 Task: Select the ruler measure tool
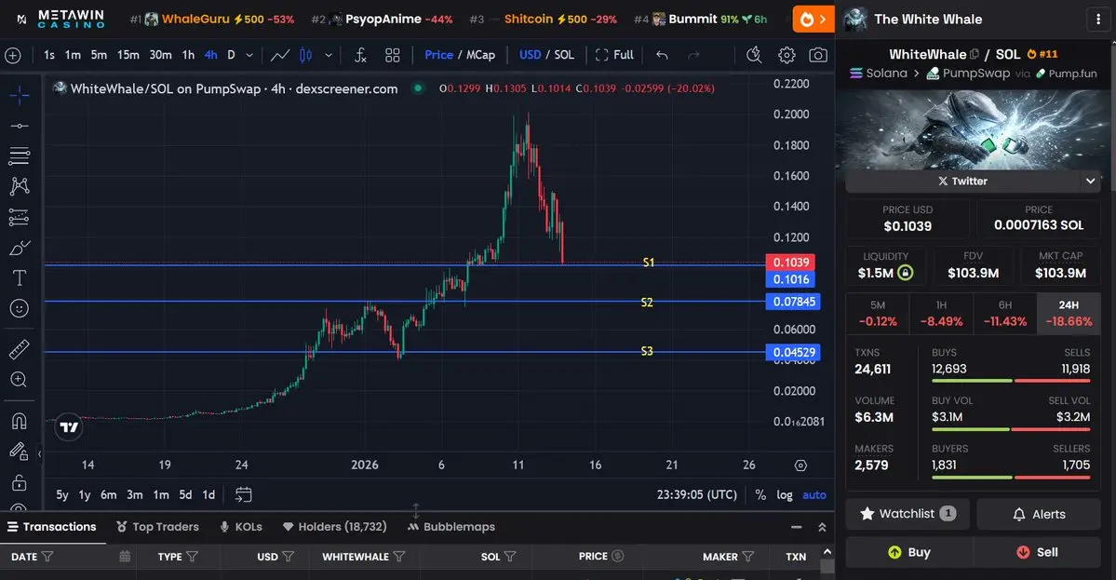(x=20, y=349)
